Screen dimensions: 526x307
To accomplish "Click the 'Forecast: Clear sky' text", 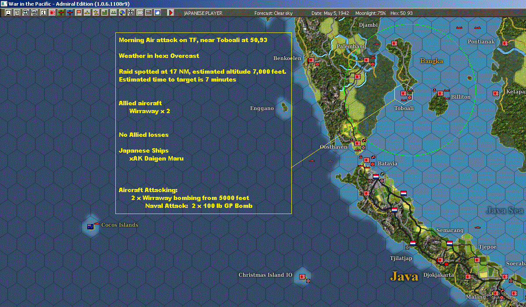I will click(273, 13).
